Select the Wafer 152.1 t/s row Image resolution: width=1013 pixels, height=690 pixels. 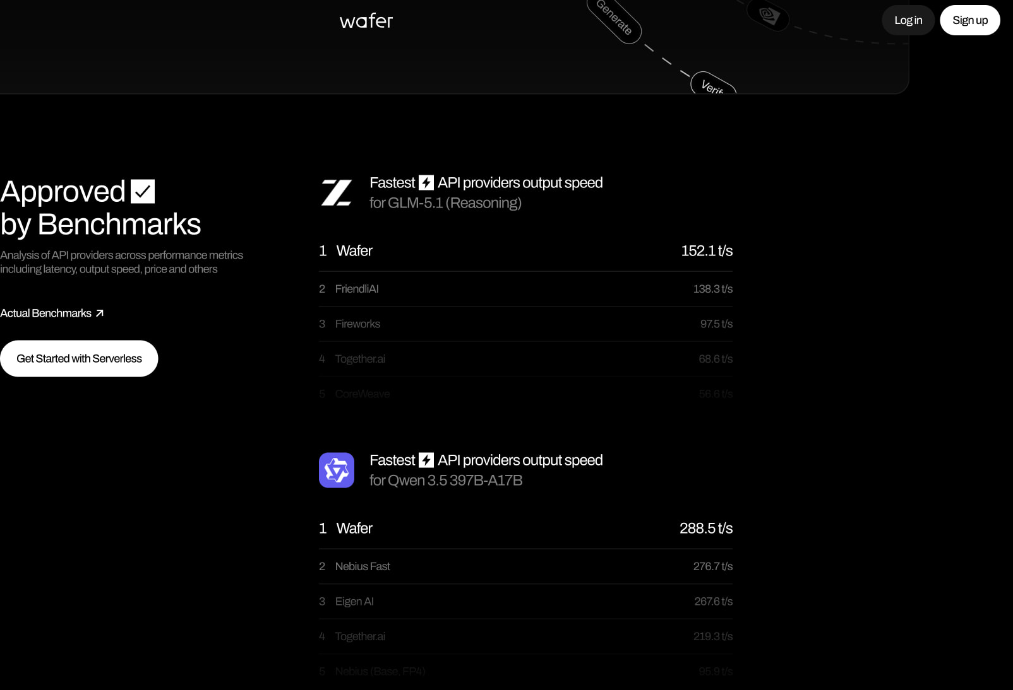(525, 251)
